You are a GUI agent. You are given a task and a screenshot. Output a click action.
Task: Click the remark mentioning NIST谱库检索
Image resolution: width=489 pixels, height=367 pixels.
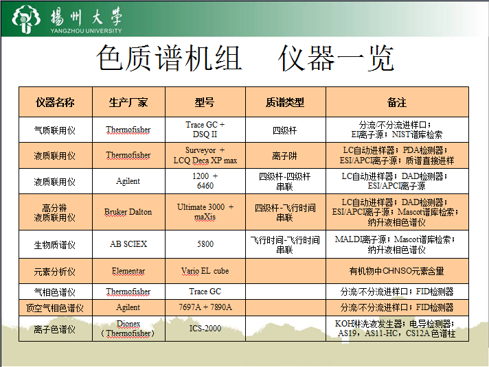point(397,130)
